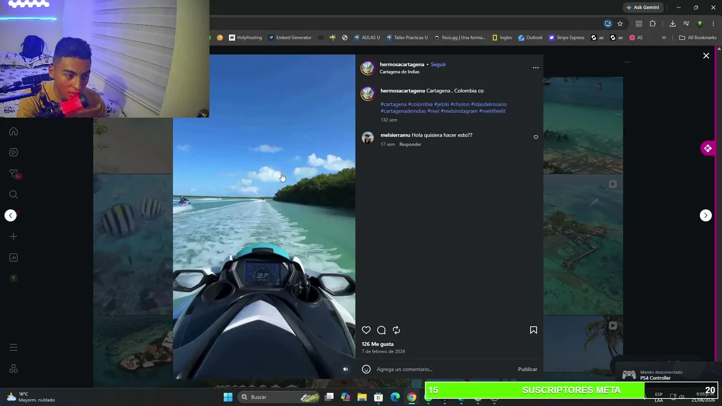The height and width of the screenshot is (406, 722).
Task: Toggle the reel's sound with speaker icon
Action: click(346, 369)
